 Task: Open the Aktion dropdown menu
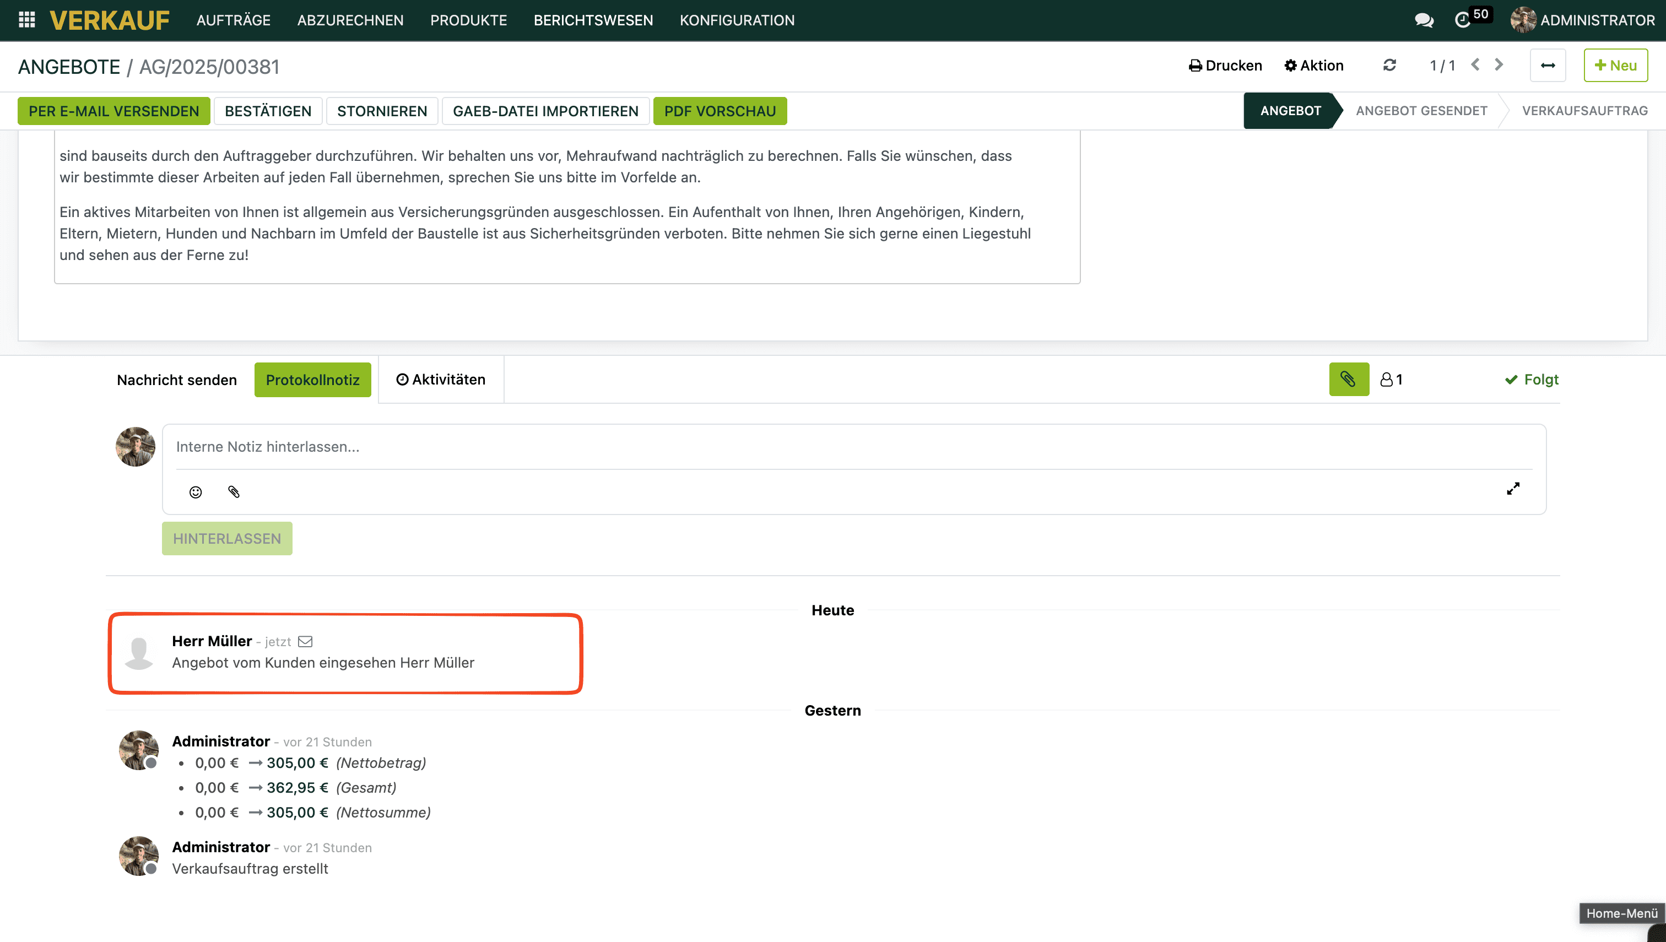click(x=1314, y=66)
